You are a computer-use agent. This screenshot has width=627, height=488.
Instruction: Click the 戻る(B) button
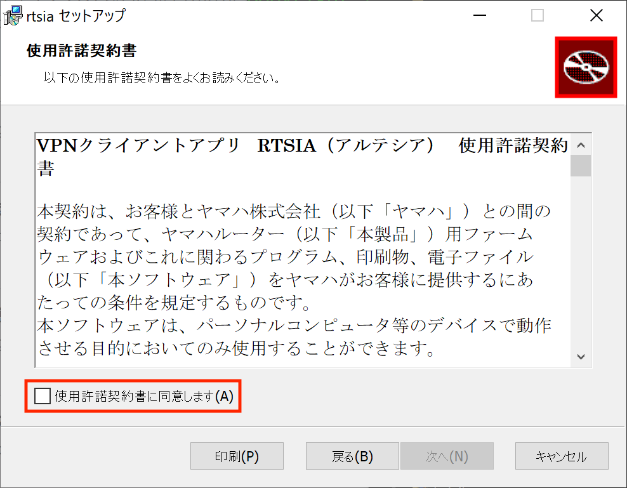click(352, 456)
